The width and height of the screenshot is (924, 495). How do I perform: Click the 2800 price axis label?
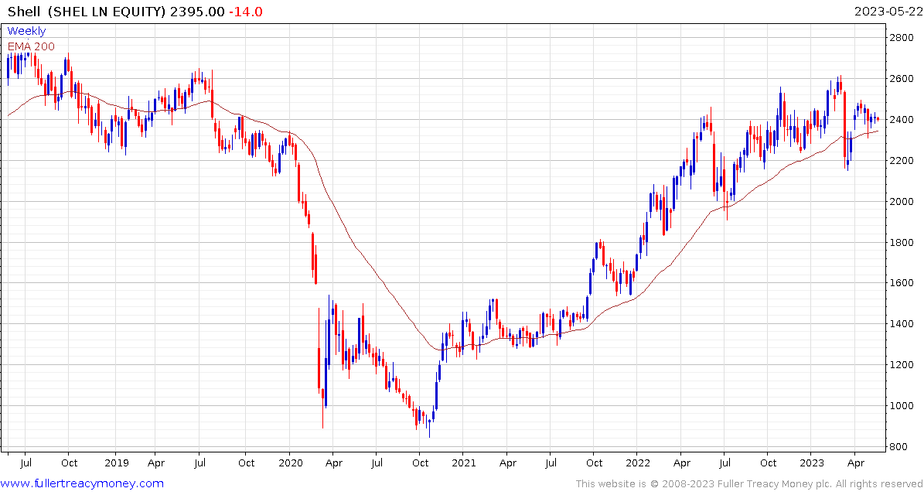coord(903,38)
